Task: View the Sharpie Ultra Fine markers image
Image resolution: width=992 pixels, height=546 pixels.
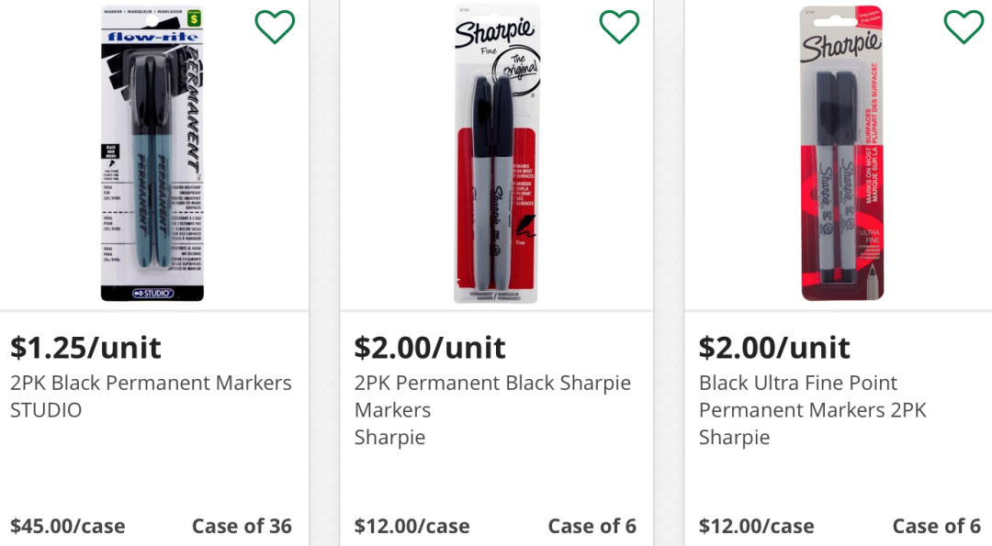Action: tap(841, 153)
